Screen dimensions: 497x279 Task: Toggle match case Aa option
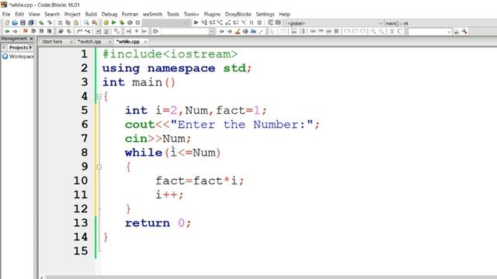(253, 31)
